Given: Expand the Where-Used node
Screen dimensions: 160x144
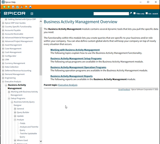Looking at the screenshot, I should (x=15, y=140).
